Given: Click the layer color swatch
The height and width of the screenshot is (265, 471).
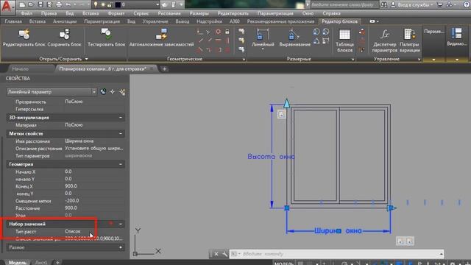Looking at the screenshot, I should pyautogui.click(x=118, y=4).
